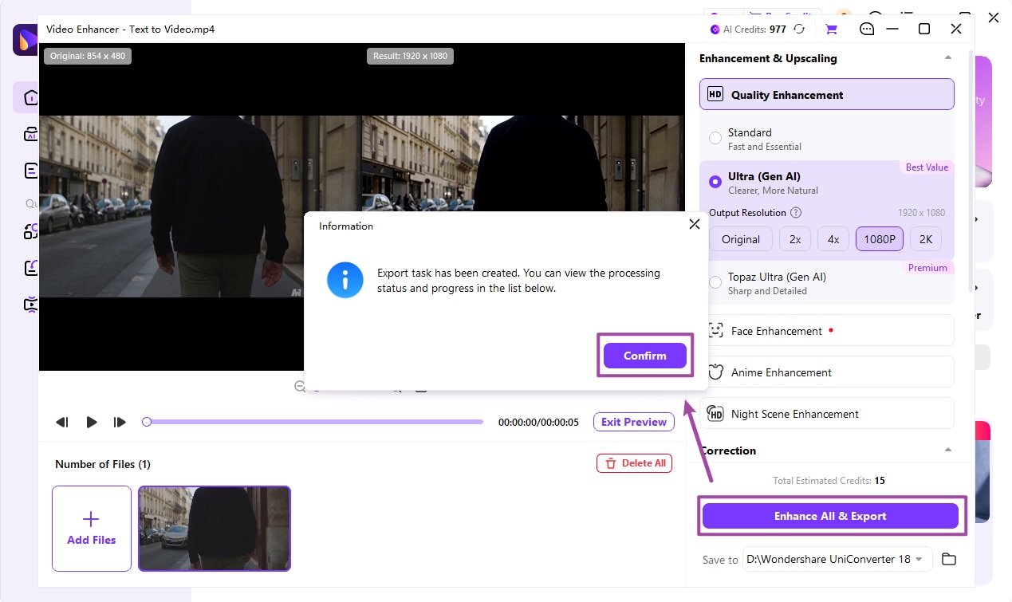Click the Number of Files (1) label
This screenshot has width=1012, height=602.
click(103, 464)
